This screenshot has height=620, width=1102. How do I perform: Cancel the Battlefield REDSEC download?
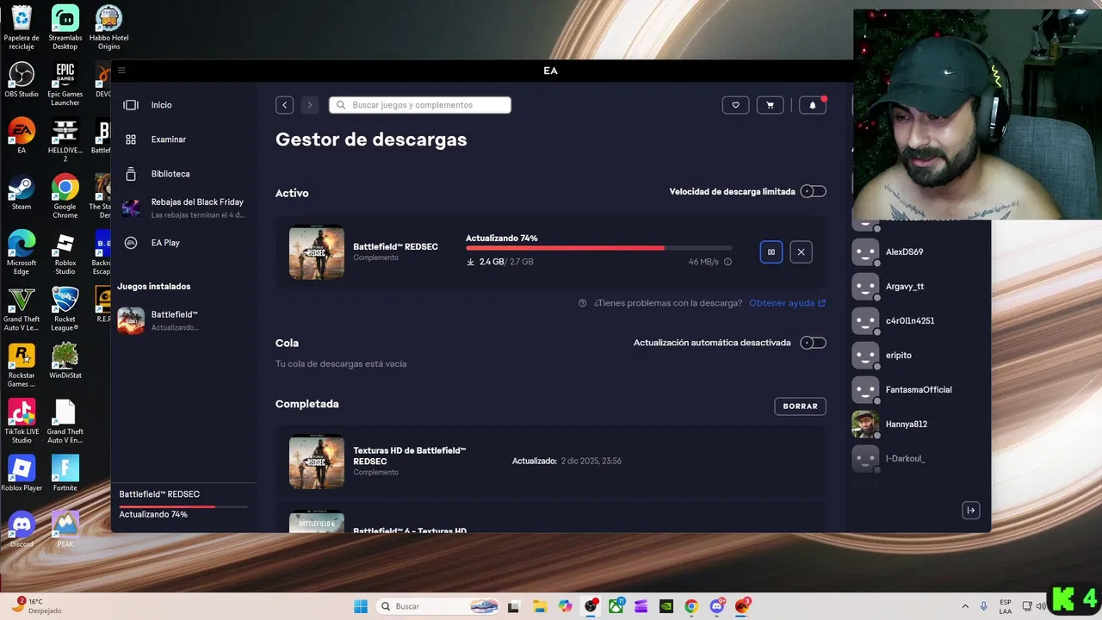click(801, 252)
